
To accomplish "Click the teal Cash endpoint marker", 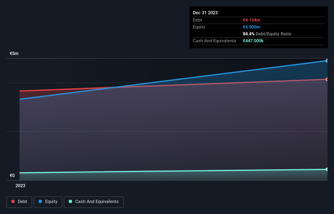I will tap(327, 169).
